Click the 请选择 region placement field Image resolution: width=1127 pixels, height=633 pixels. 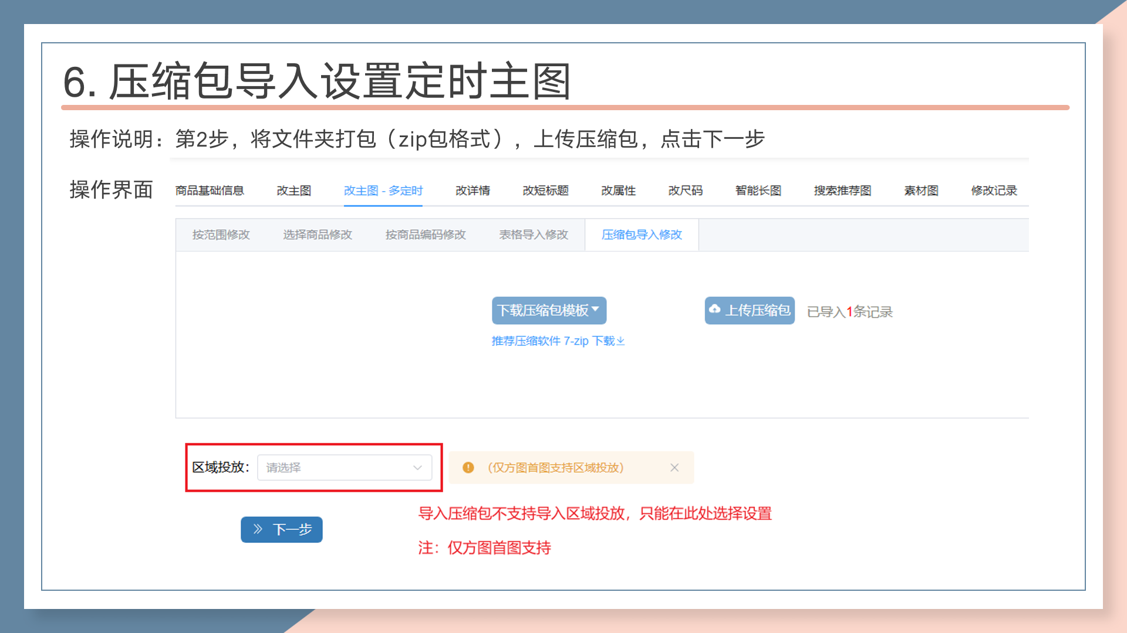click(x=335, y=468)
